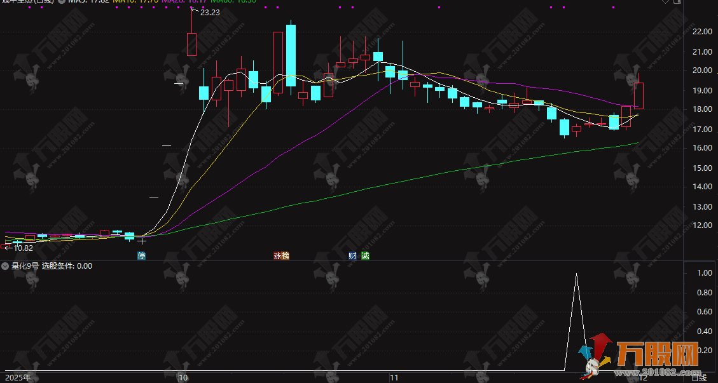Click the 16.00 price axis label
Viewport: 718px width, 383px height.
(702, 148)
